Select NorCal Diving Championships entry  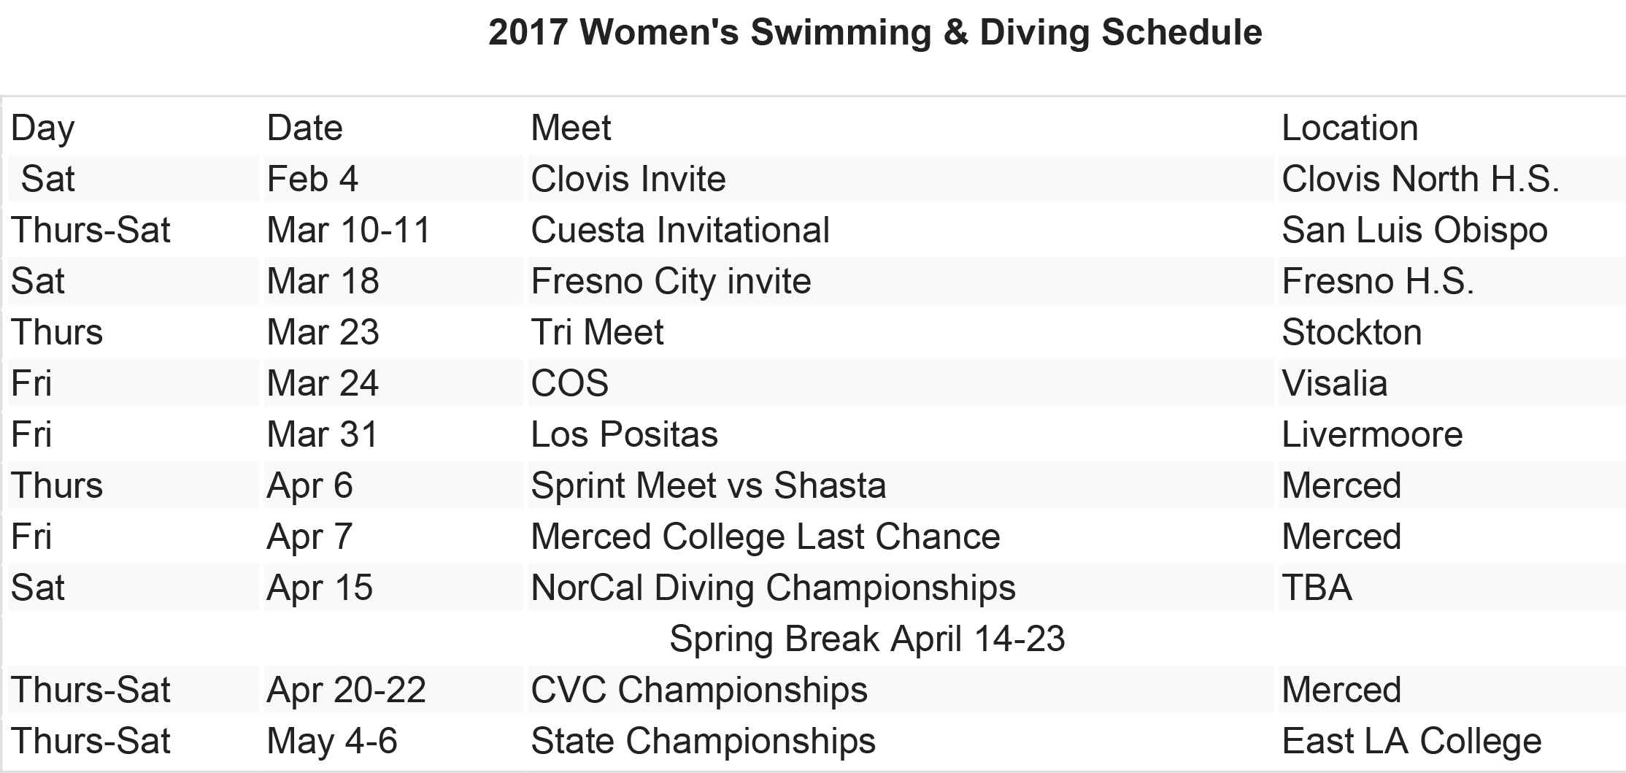tap(774, 588)
